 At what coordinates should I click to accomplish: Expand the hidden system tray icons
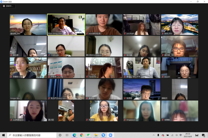point(154,135)
